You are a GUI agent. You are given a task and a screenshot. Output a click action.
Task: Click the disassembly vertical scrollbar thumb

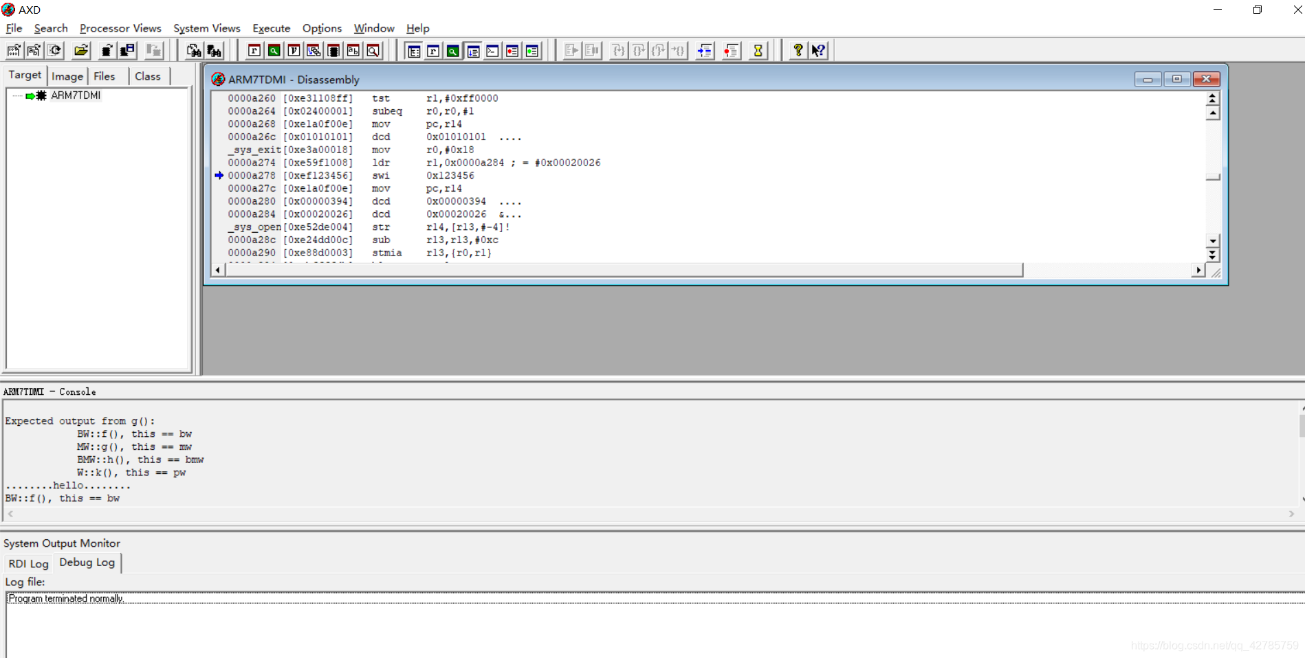click(1213, 177)
